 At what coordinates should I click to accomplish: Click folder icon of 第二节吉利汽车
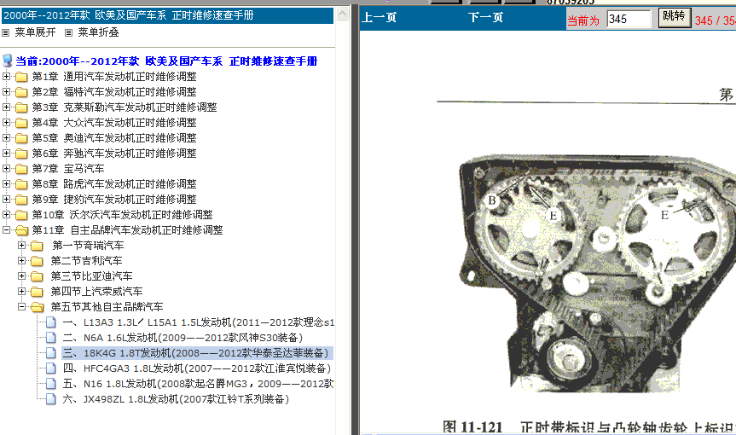[37, 261]
